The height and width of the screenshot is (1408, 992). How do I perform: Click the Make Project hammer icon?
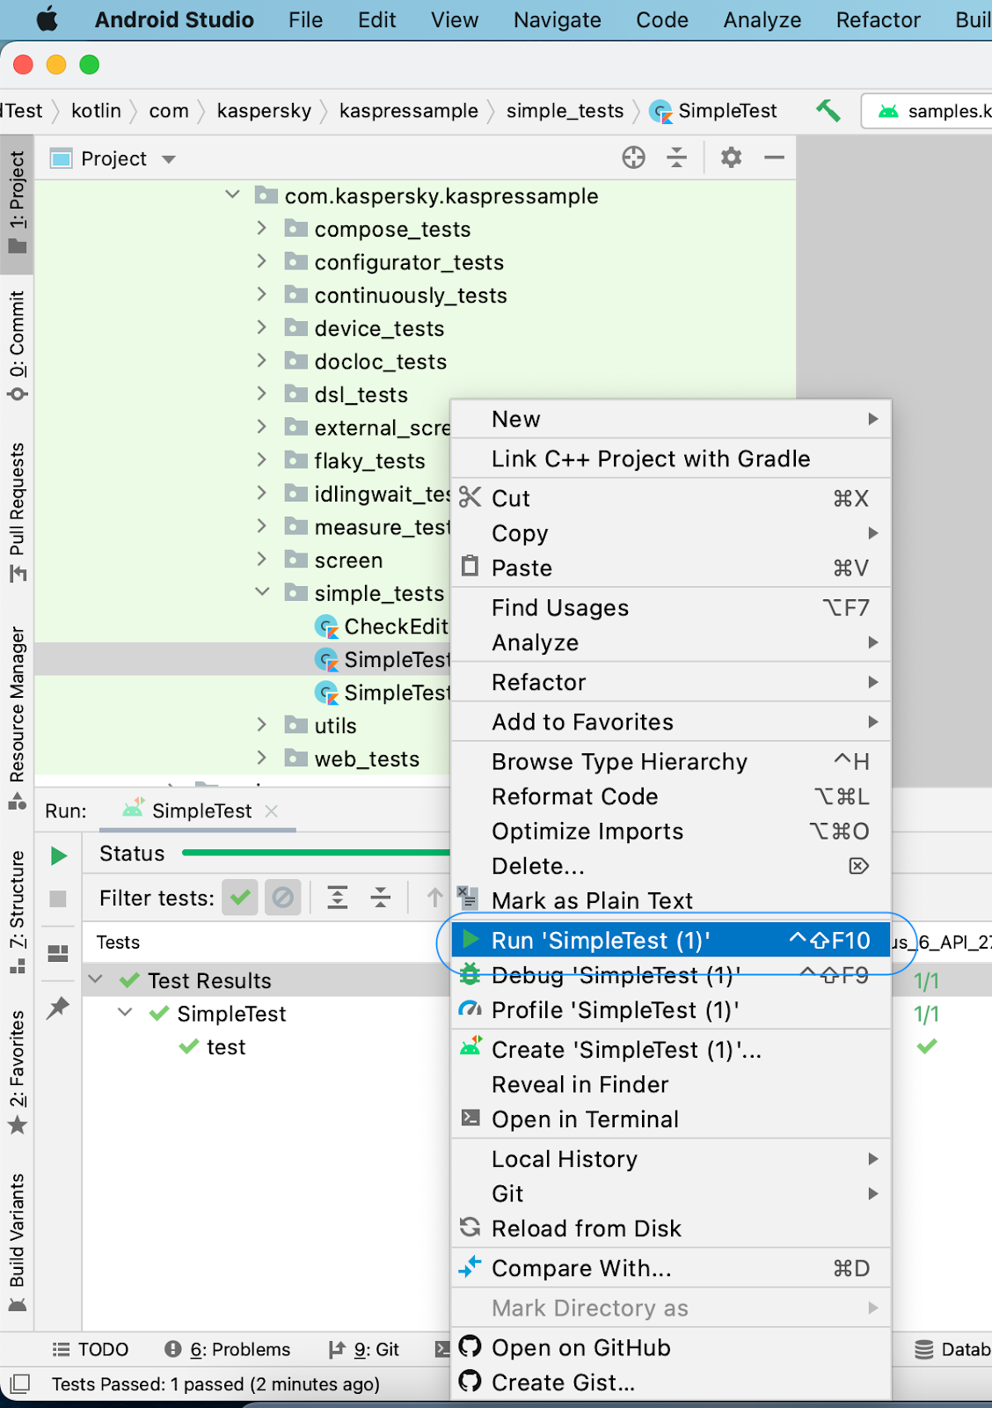(828, 111)
